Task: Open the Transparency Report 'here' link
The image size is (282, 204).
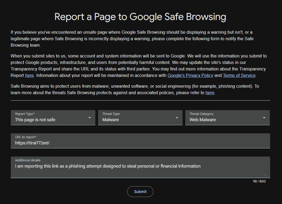Action: pyautogui.click(x=29, y=76)
